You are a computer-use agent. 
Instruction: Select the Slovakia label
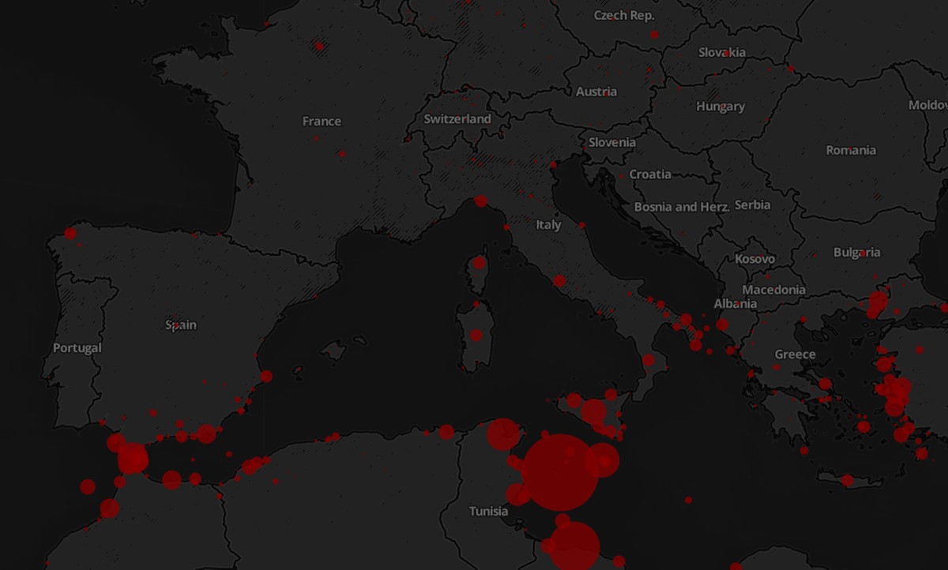(x=721, y=52)
